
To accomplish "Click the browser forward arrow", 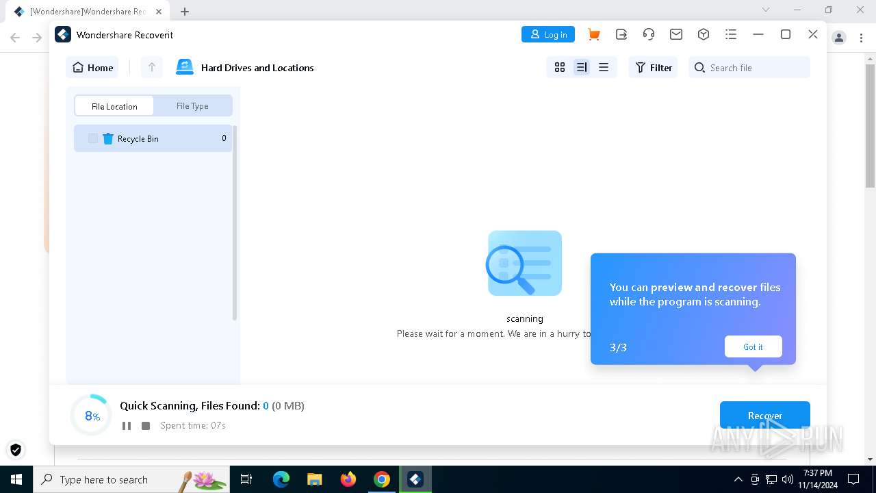I will (37, 38).
